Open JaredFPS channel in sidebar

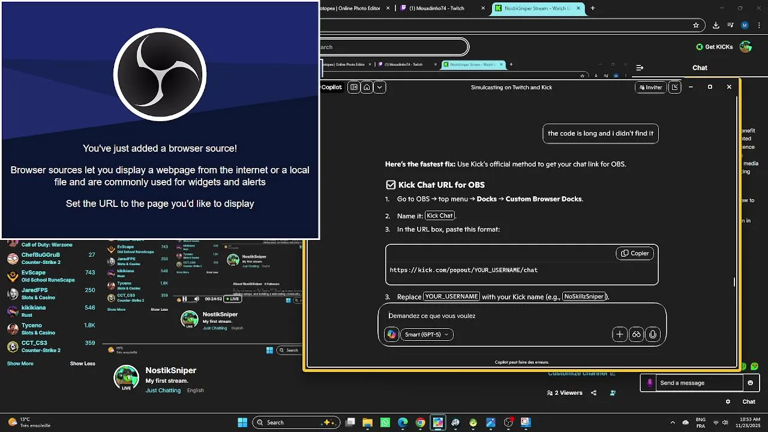tap(51, 293)
